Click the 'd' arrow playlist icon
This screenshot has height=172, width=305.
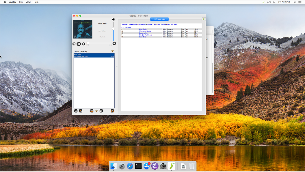coord(101,111)
